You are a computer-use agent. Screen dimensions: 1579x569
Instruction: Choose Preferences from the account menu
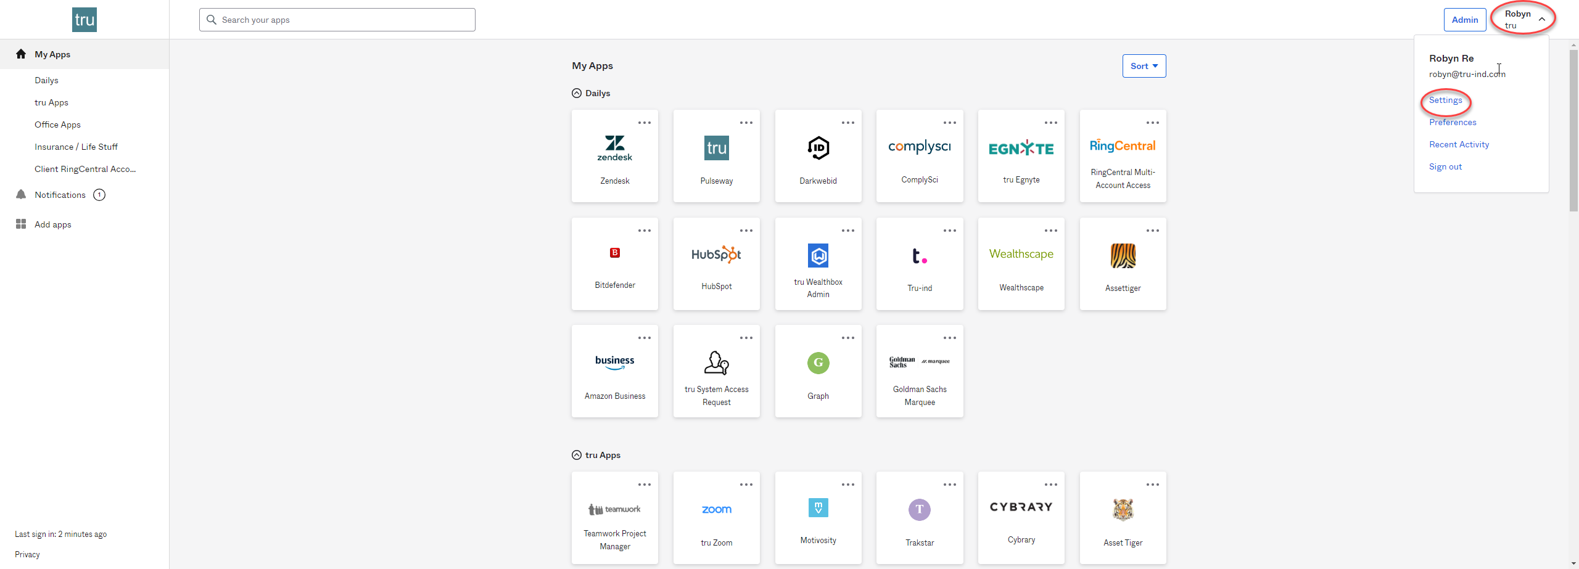1453,122
